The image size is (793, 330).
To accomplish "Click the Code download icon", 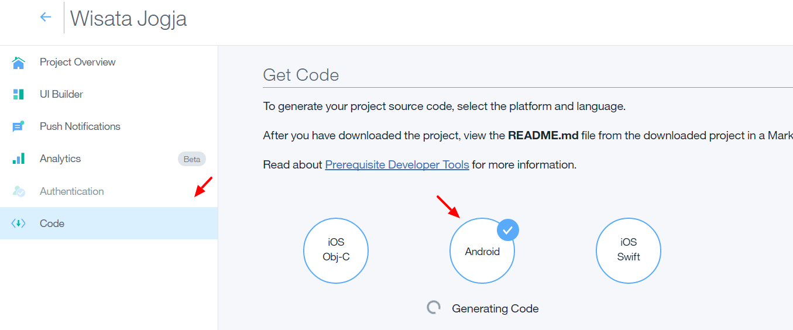I will 19,224.
